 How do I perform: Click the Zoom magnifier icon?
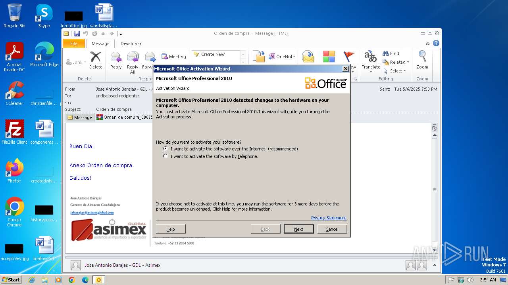pos(422,57)
